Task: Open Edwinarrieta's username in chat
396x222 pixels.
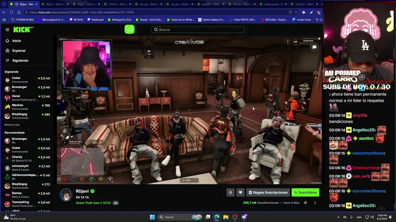Action: coord(366,168)
